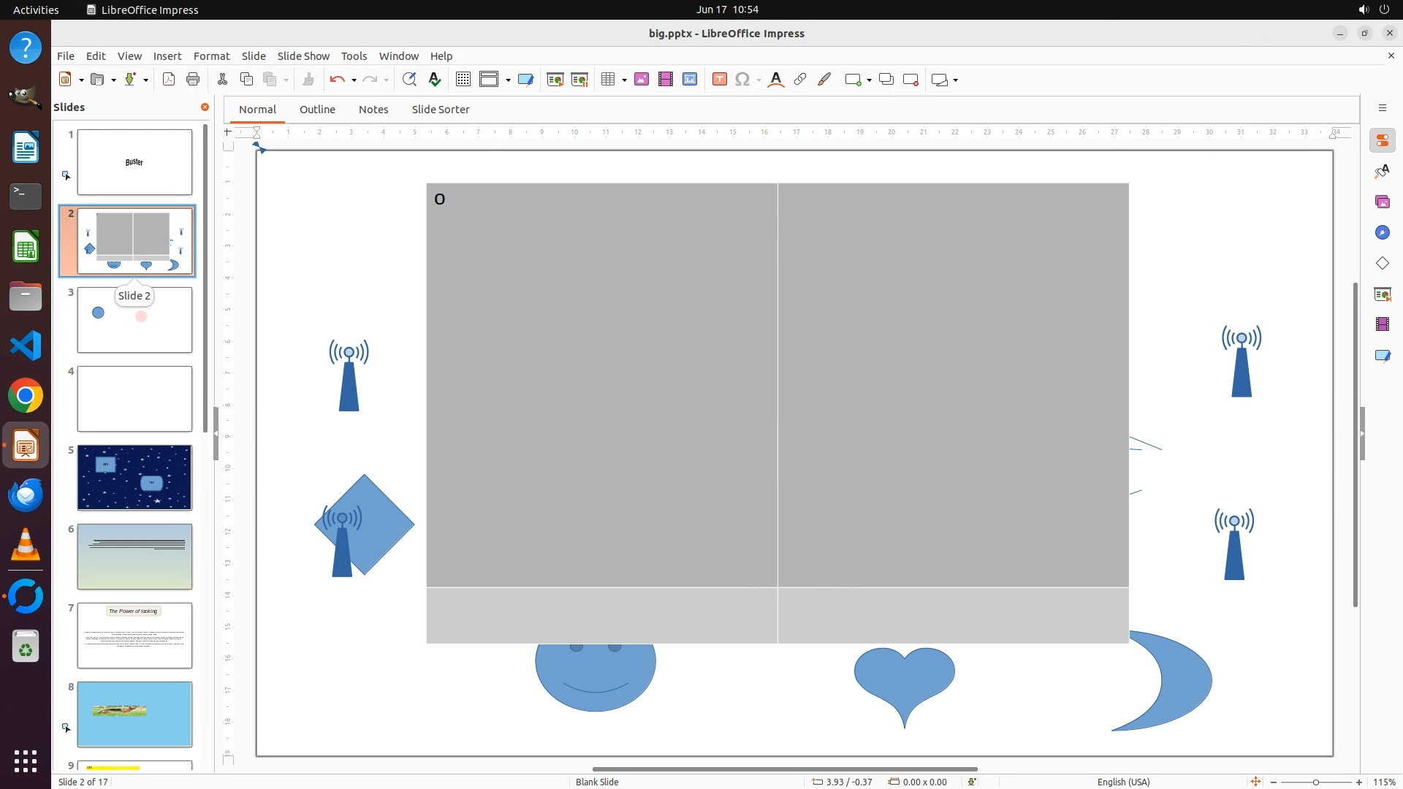Click the Insert Table icon
This screenshot has width=1403, height=789.
pyautogui.click(x=607, y=80)
